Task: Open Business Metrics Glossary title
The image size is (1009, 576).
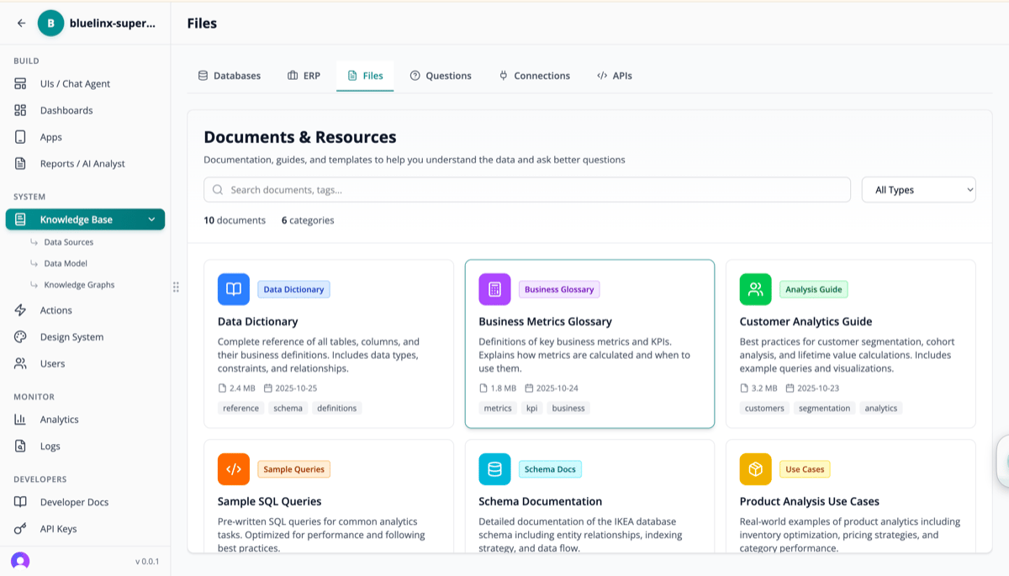Action: pyautogui.click(x=545, y=321)
